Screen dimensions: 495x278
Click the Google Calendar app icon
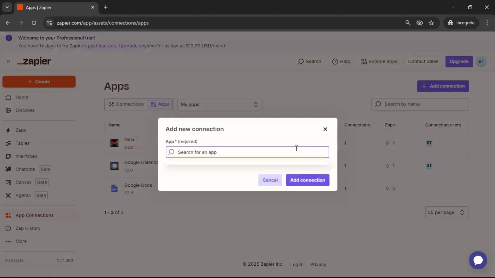click(x=114, y=166)
